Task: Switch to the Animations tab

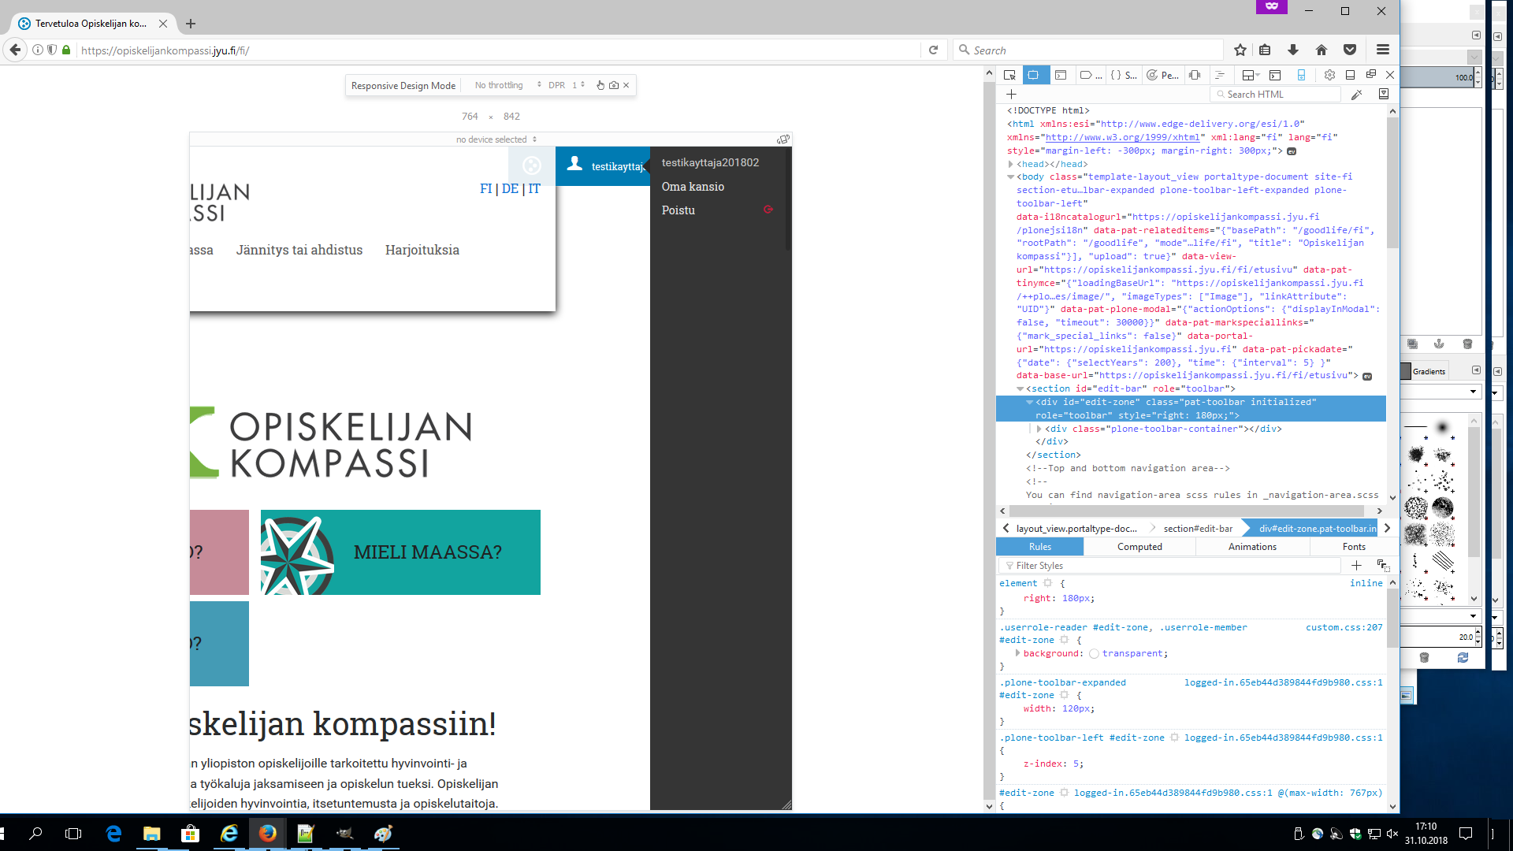Action: (x=1252, y=547)
